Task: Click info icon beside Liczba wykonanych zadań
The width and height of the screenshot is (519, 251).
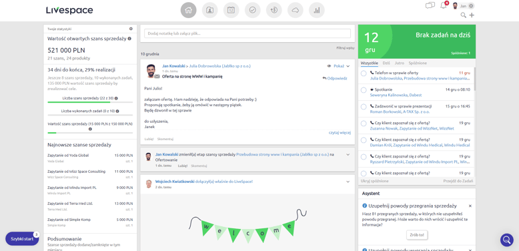Action: (x=117, y=111)
